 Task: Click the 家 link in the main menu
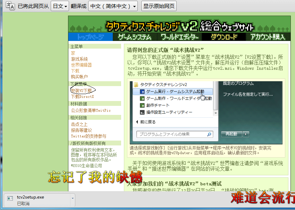tap(73, 53)
